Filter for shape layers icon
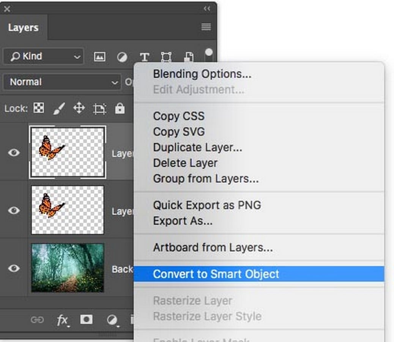The height and width of the screenshot is (342, 394). click(166, 57)
